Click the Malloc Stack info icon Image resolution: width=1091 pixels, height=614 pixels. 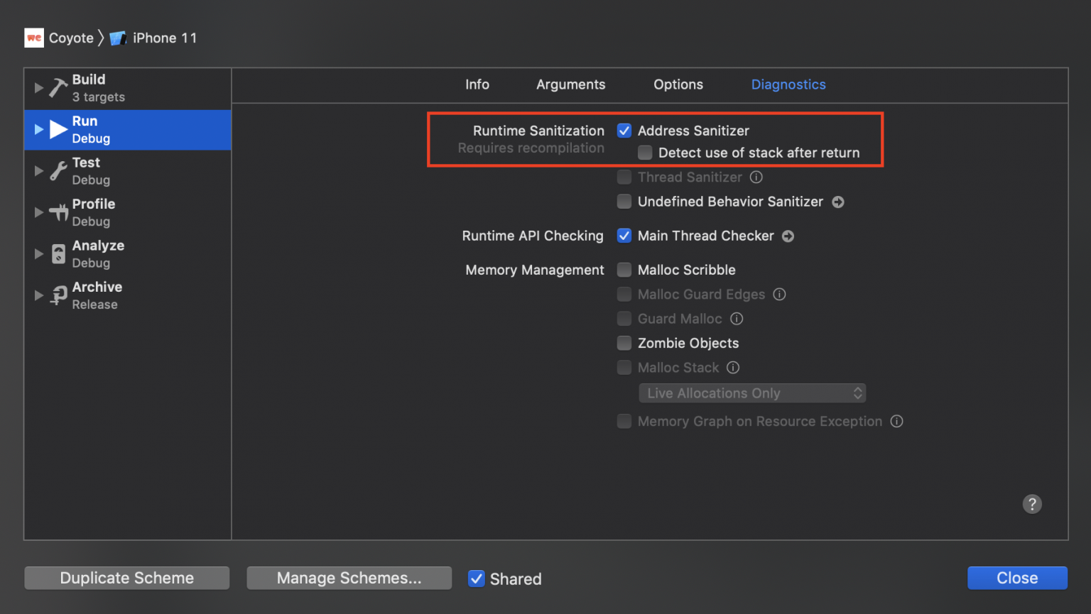coord(732,368)
